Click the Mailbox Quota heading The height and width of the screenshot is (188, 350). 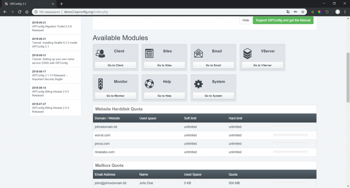coord(109,165)
